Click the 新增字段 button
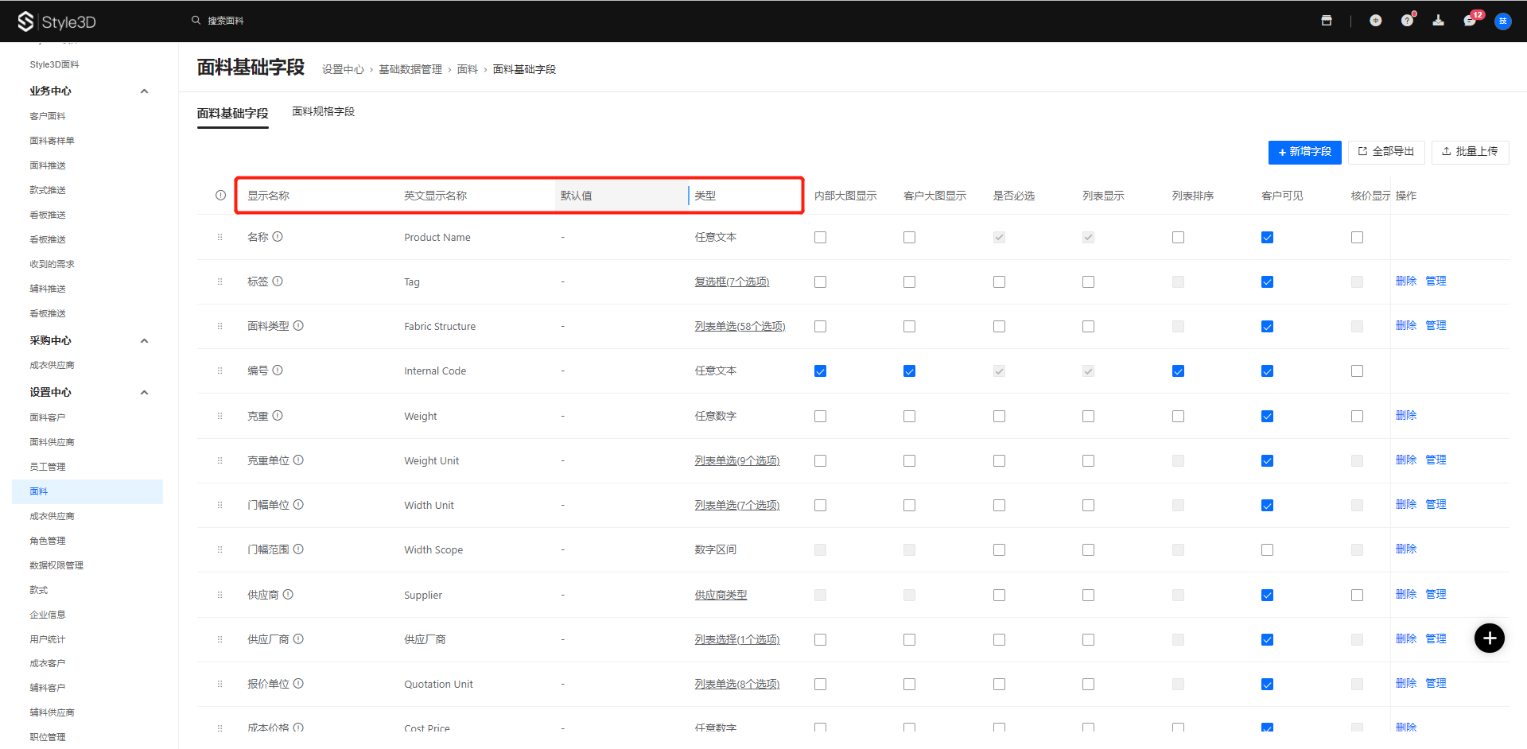 point(1304,152)
